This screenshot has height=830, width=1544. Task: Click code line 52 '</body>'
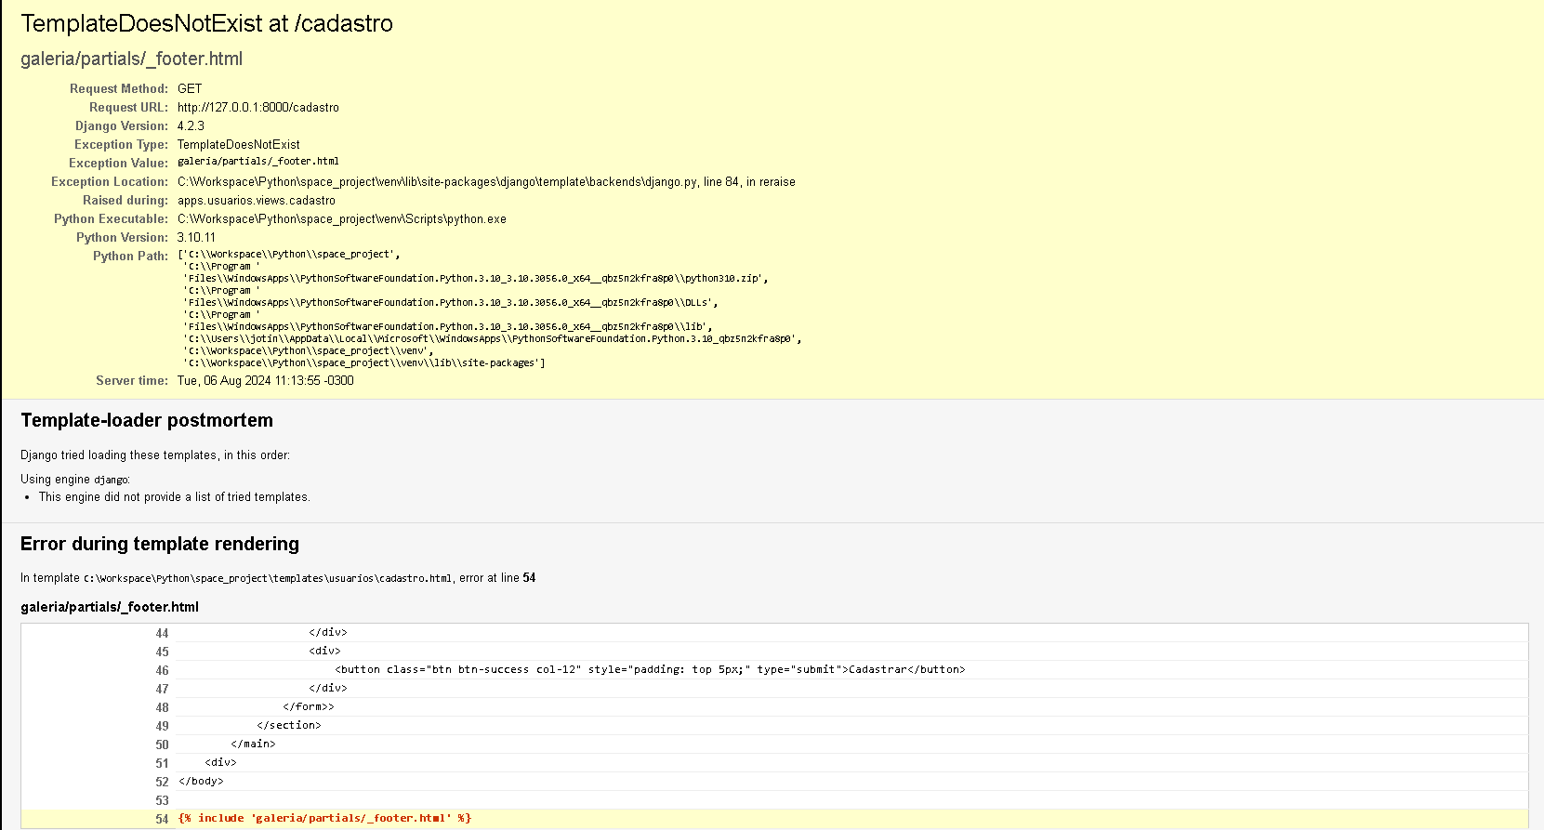point(202,781)
